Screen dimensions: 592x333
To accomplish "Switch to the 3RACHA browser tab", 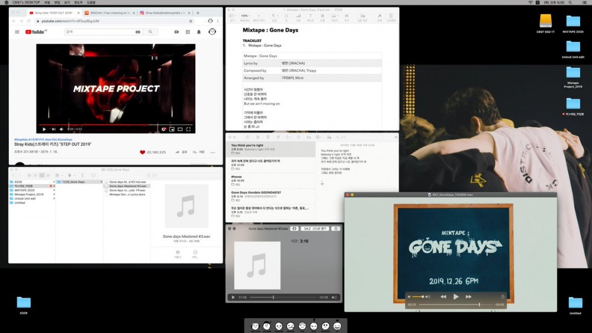I will pos(110,13).
